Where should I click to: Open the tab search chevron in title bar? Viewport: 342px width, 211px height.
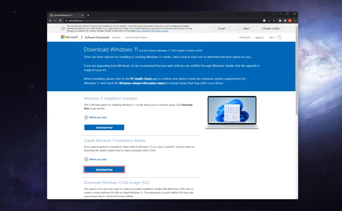(x=273, y=14)
